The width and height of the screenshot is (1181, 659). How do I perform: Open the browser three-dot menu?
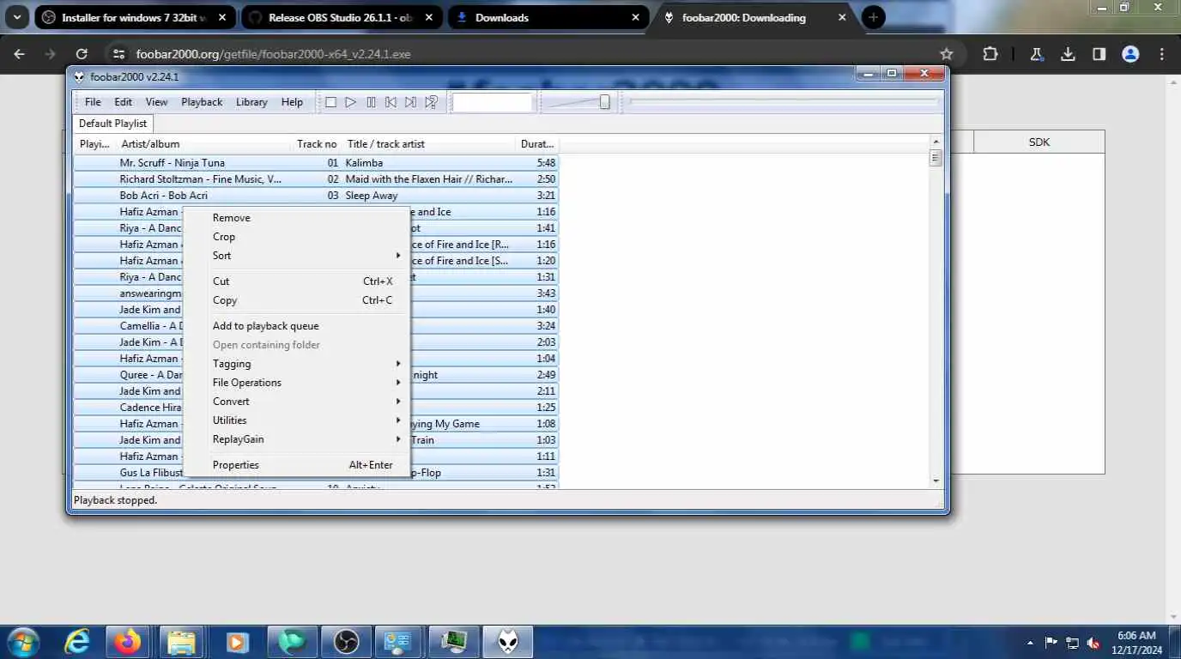(x=1162, y=54)
